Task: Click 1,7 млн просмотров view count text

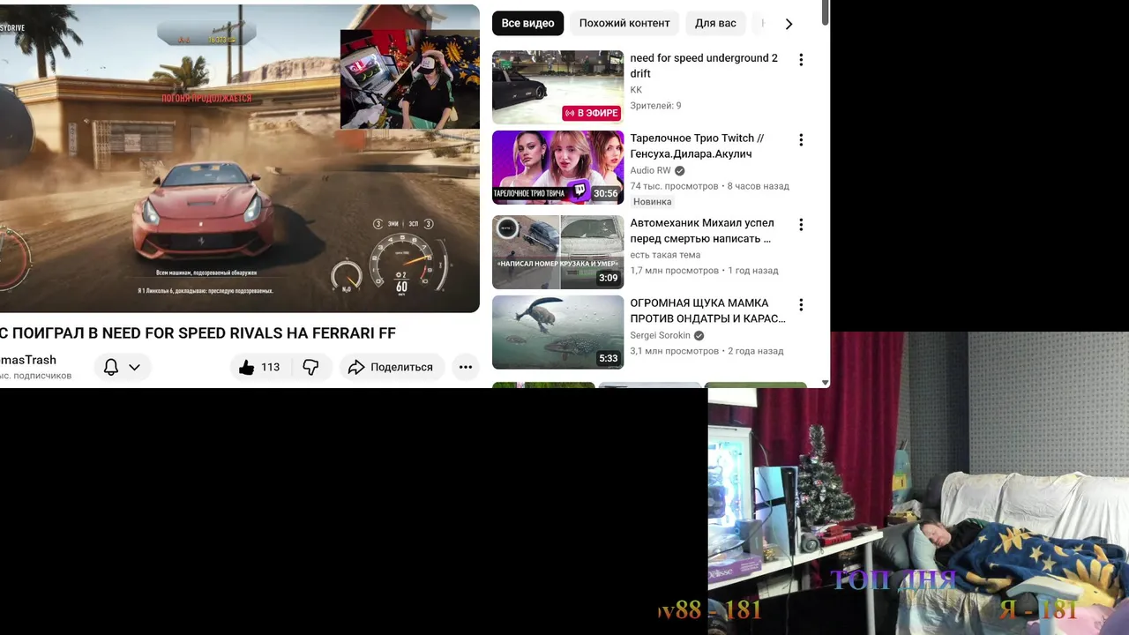Action: pyautogui.click(x=674, y=271)
